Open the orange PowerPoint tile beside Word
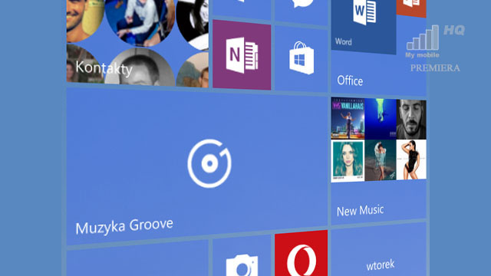Screen dimensions: 491x276 click(411, 8)
